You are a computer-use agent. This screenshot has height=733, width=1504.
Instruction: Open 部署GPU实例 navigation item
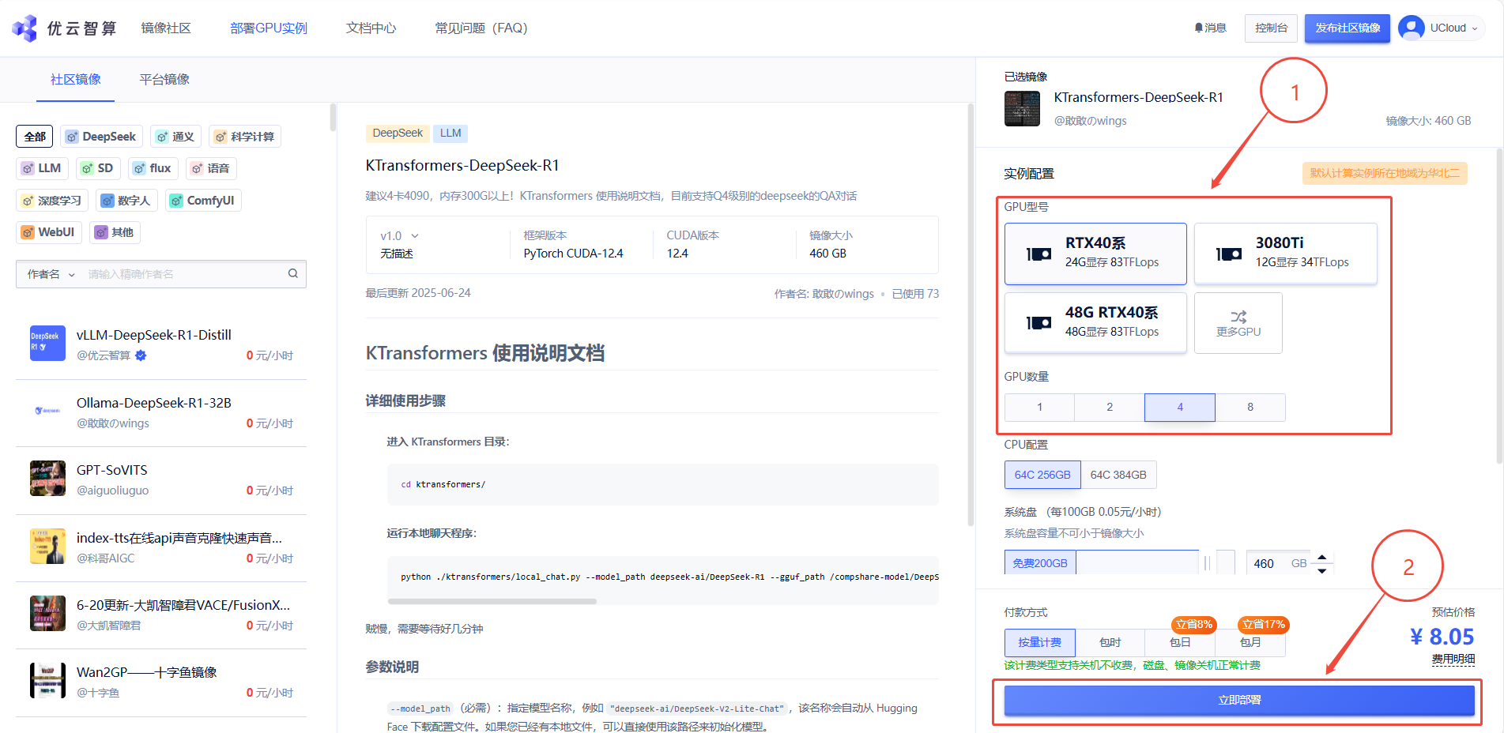[x=269, y=28]
